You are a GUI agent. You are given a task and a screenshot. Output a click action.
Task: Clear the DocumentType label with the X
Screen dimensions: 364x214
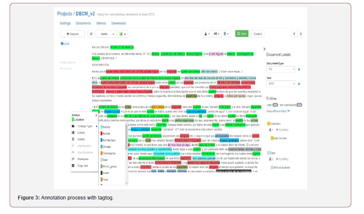pos(299,69)
